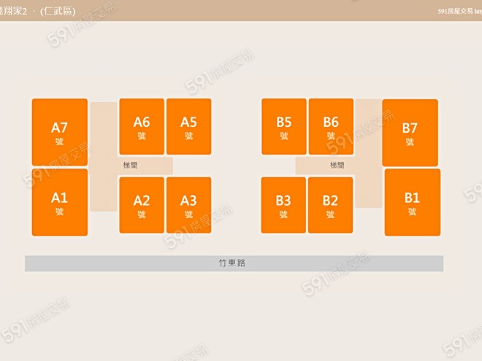Click the 竹東路 road bar

pos(234,263)
